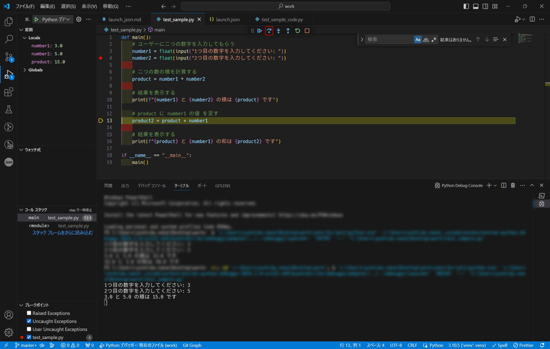
Task: Open the Extensions view in activity bar
Action: click(x=9, y=92)
